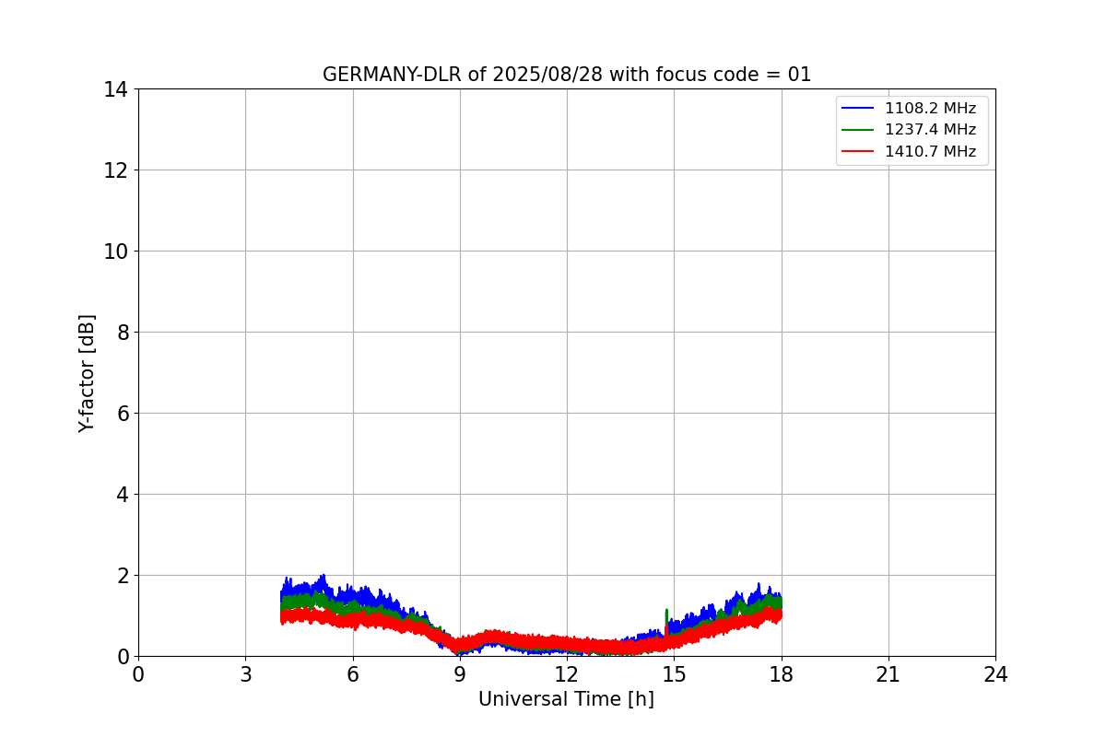Click the '1108.2 MHz' legend label
This screenshot has width=1106, height=737.
(x=930, y=109)
